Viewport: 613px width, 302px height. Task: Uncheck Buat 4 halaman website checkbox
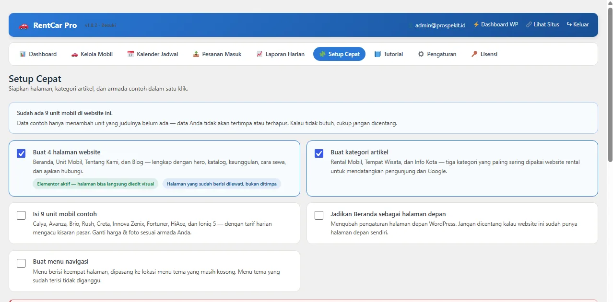coord(21,153)
